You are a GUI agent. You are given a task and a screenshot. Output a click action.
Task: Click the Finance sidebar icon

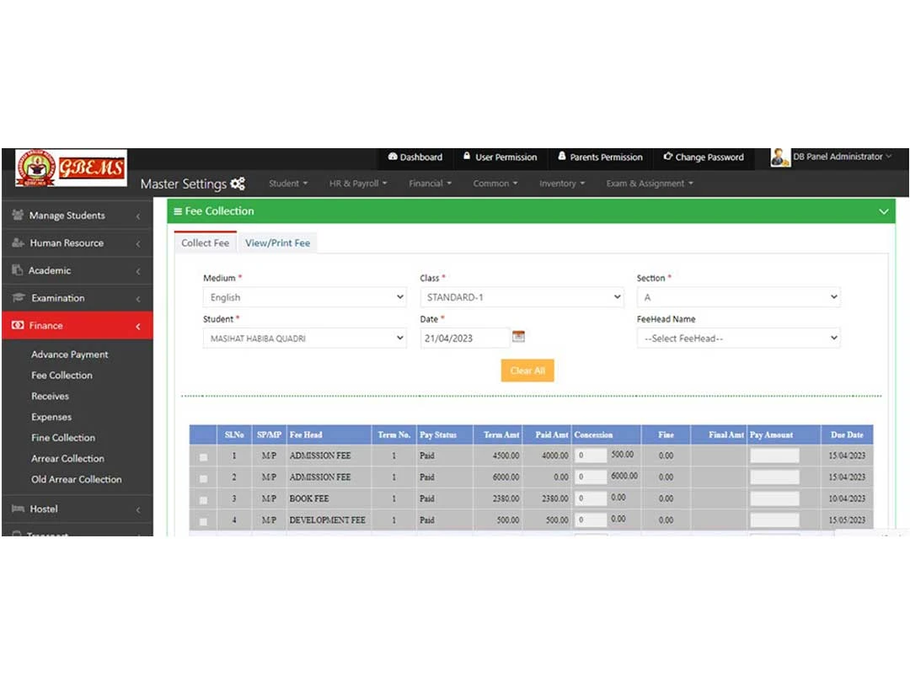coord(19,326)
